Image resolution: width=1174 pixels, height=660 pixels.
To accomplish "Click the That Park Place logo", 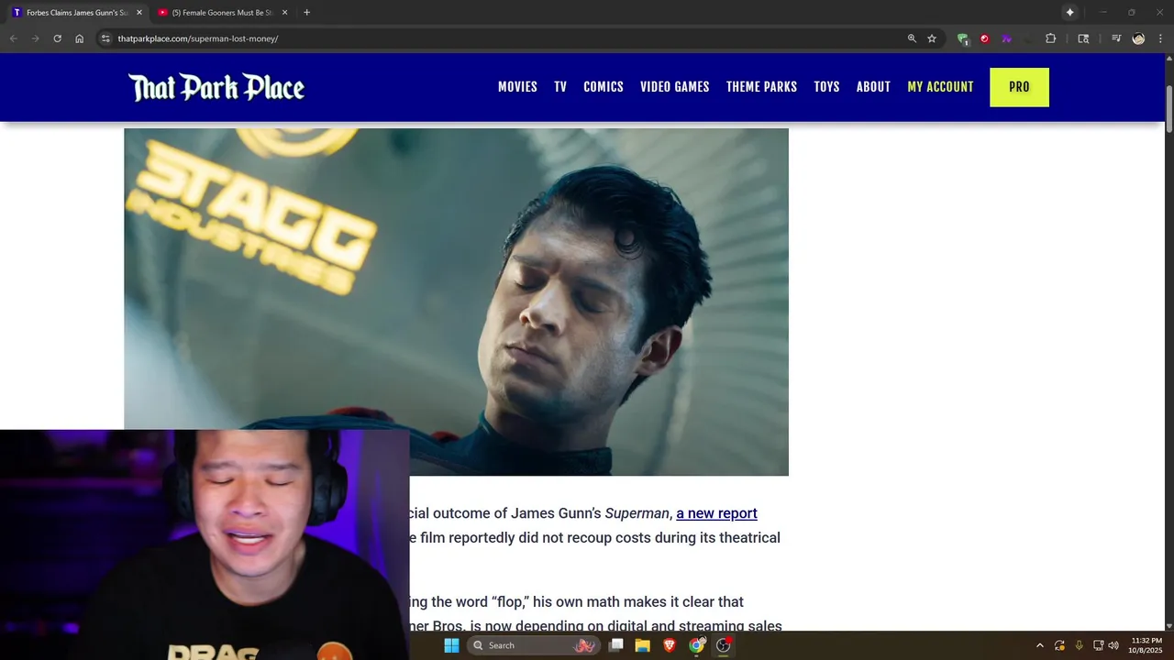I will (x=216, y=87).
